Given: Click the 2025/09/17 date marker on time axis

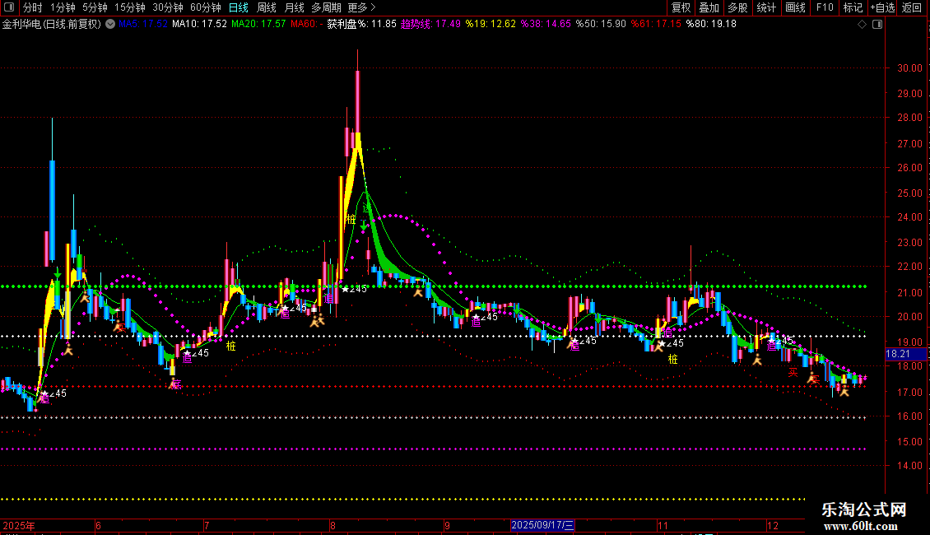Looking at the screenshot, I should point(542,525).
